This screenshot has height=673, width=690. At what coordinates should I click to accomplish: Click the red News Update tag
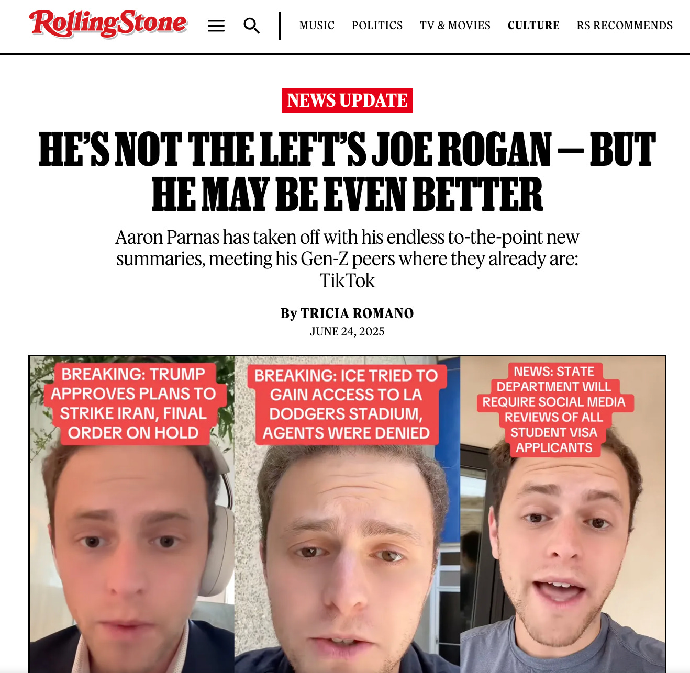click(347, 100)
